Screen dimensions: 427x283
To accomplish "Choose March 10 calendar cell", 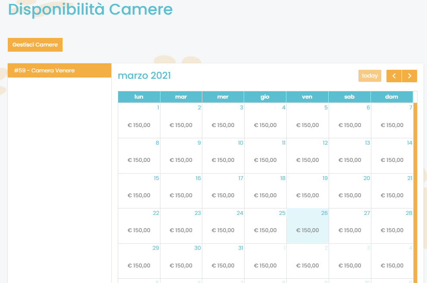I will (x=223, y=155).
